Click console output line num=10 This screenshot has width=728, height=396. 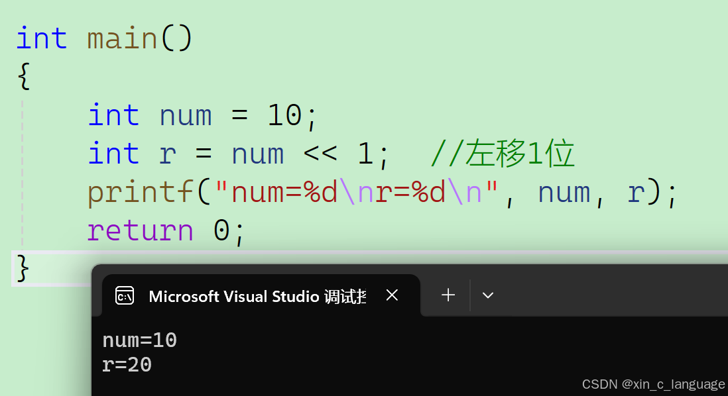140,340
